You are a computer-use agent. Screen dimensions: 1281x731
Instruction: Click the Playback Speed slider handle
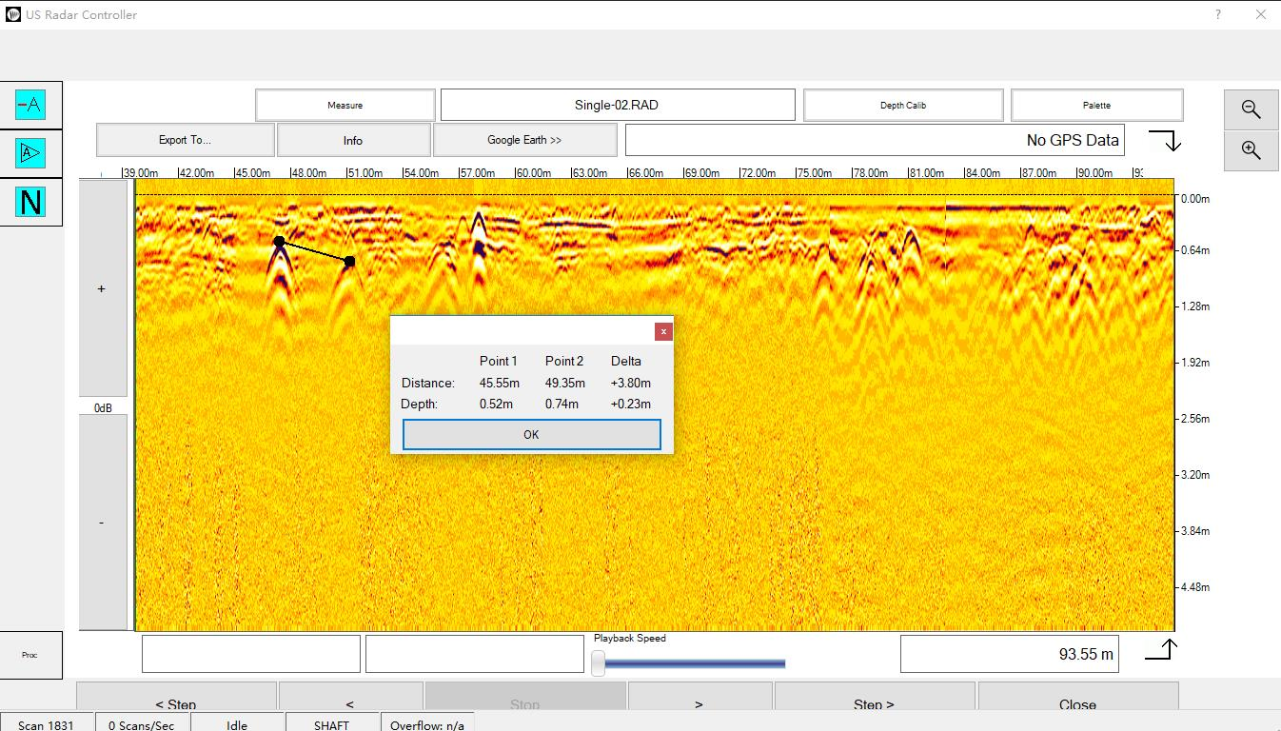598,662
